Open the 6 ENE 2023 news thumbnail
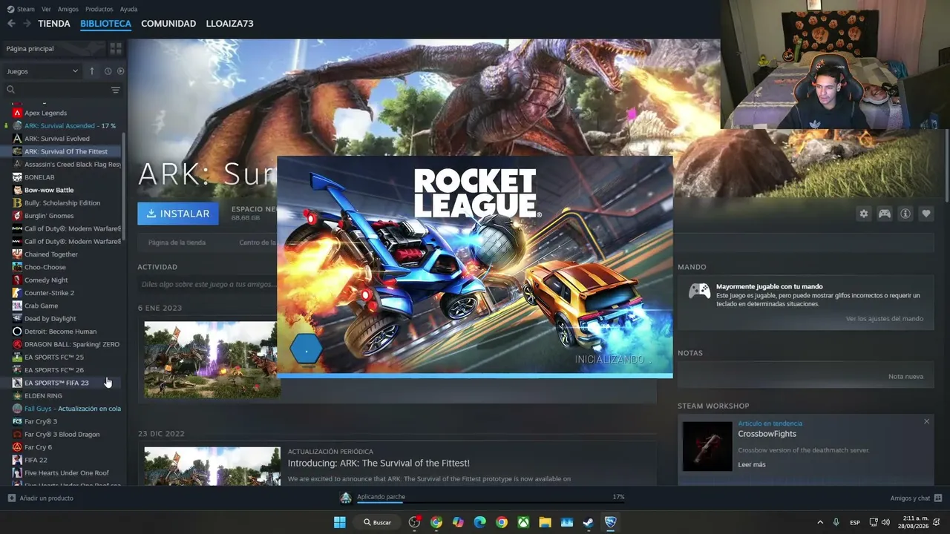Image resolution: width=950 pixels, height=534 pixels. pyautogui.click(x=212, y=359)
